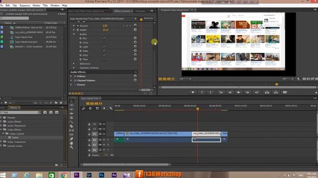Image resolution: width=318 pixels, height=178 pixels.
Task: Switch to the Metadata tab
Action: (141, 11)
